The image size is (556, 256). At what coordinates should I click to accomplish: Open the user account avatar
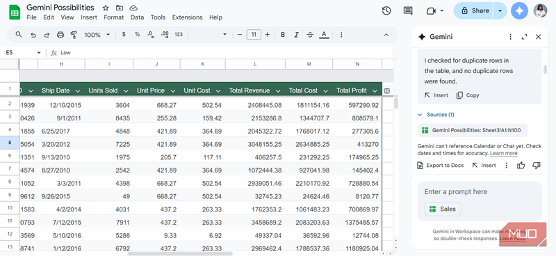click(x=541, y=11)
